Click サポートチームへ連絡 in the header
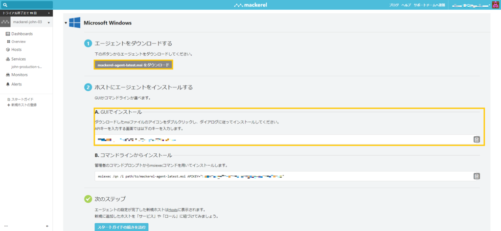The image size is (501, 231). tap(430, 5)
